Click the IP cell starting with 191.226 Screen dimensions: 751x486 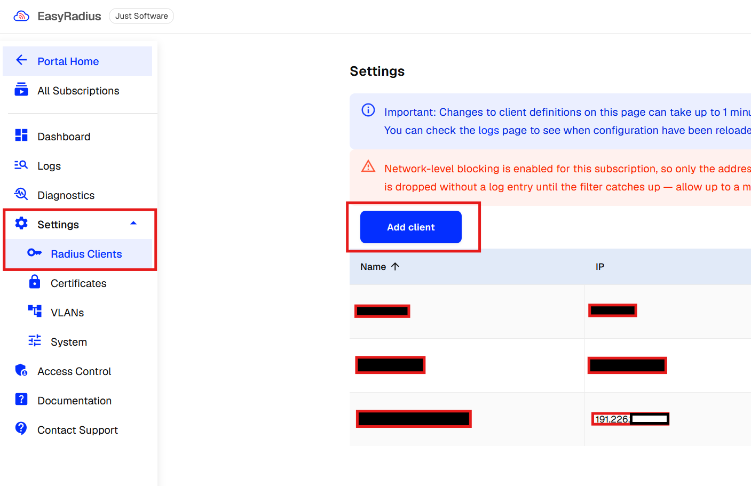(630, 419)
